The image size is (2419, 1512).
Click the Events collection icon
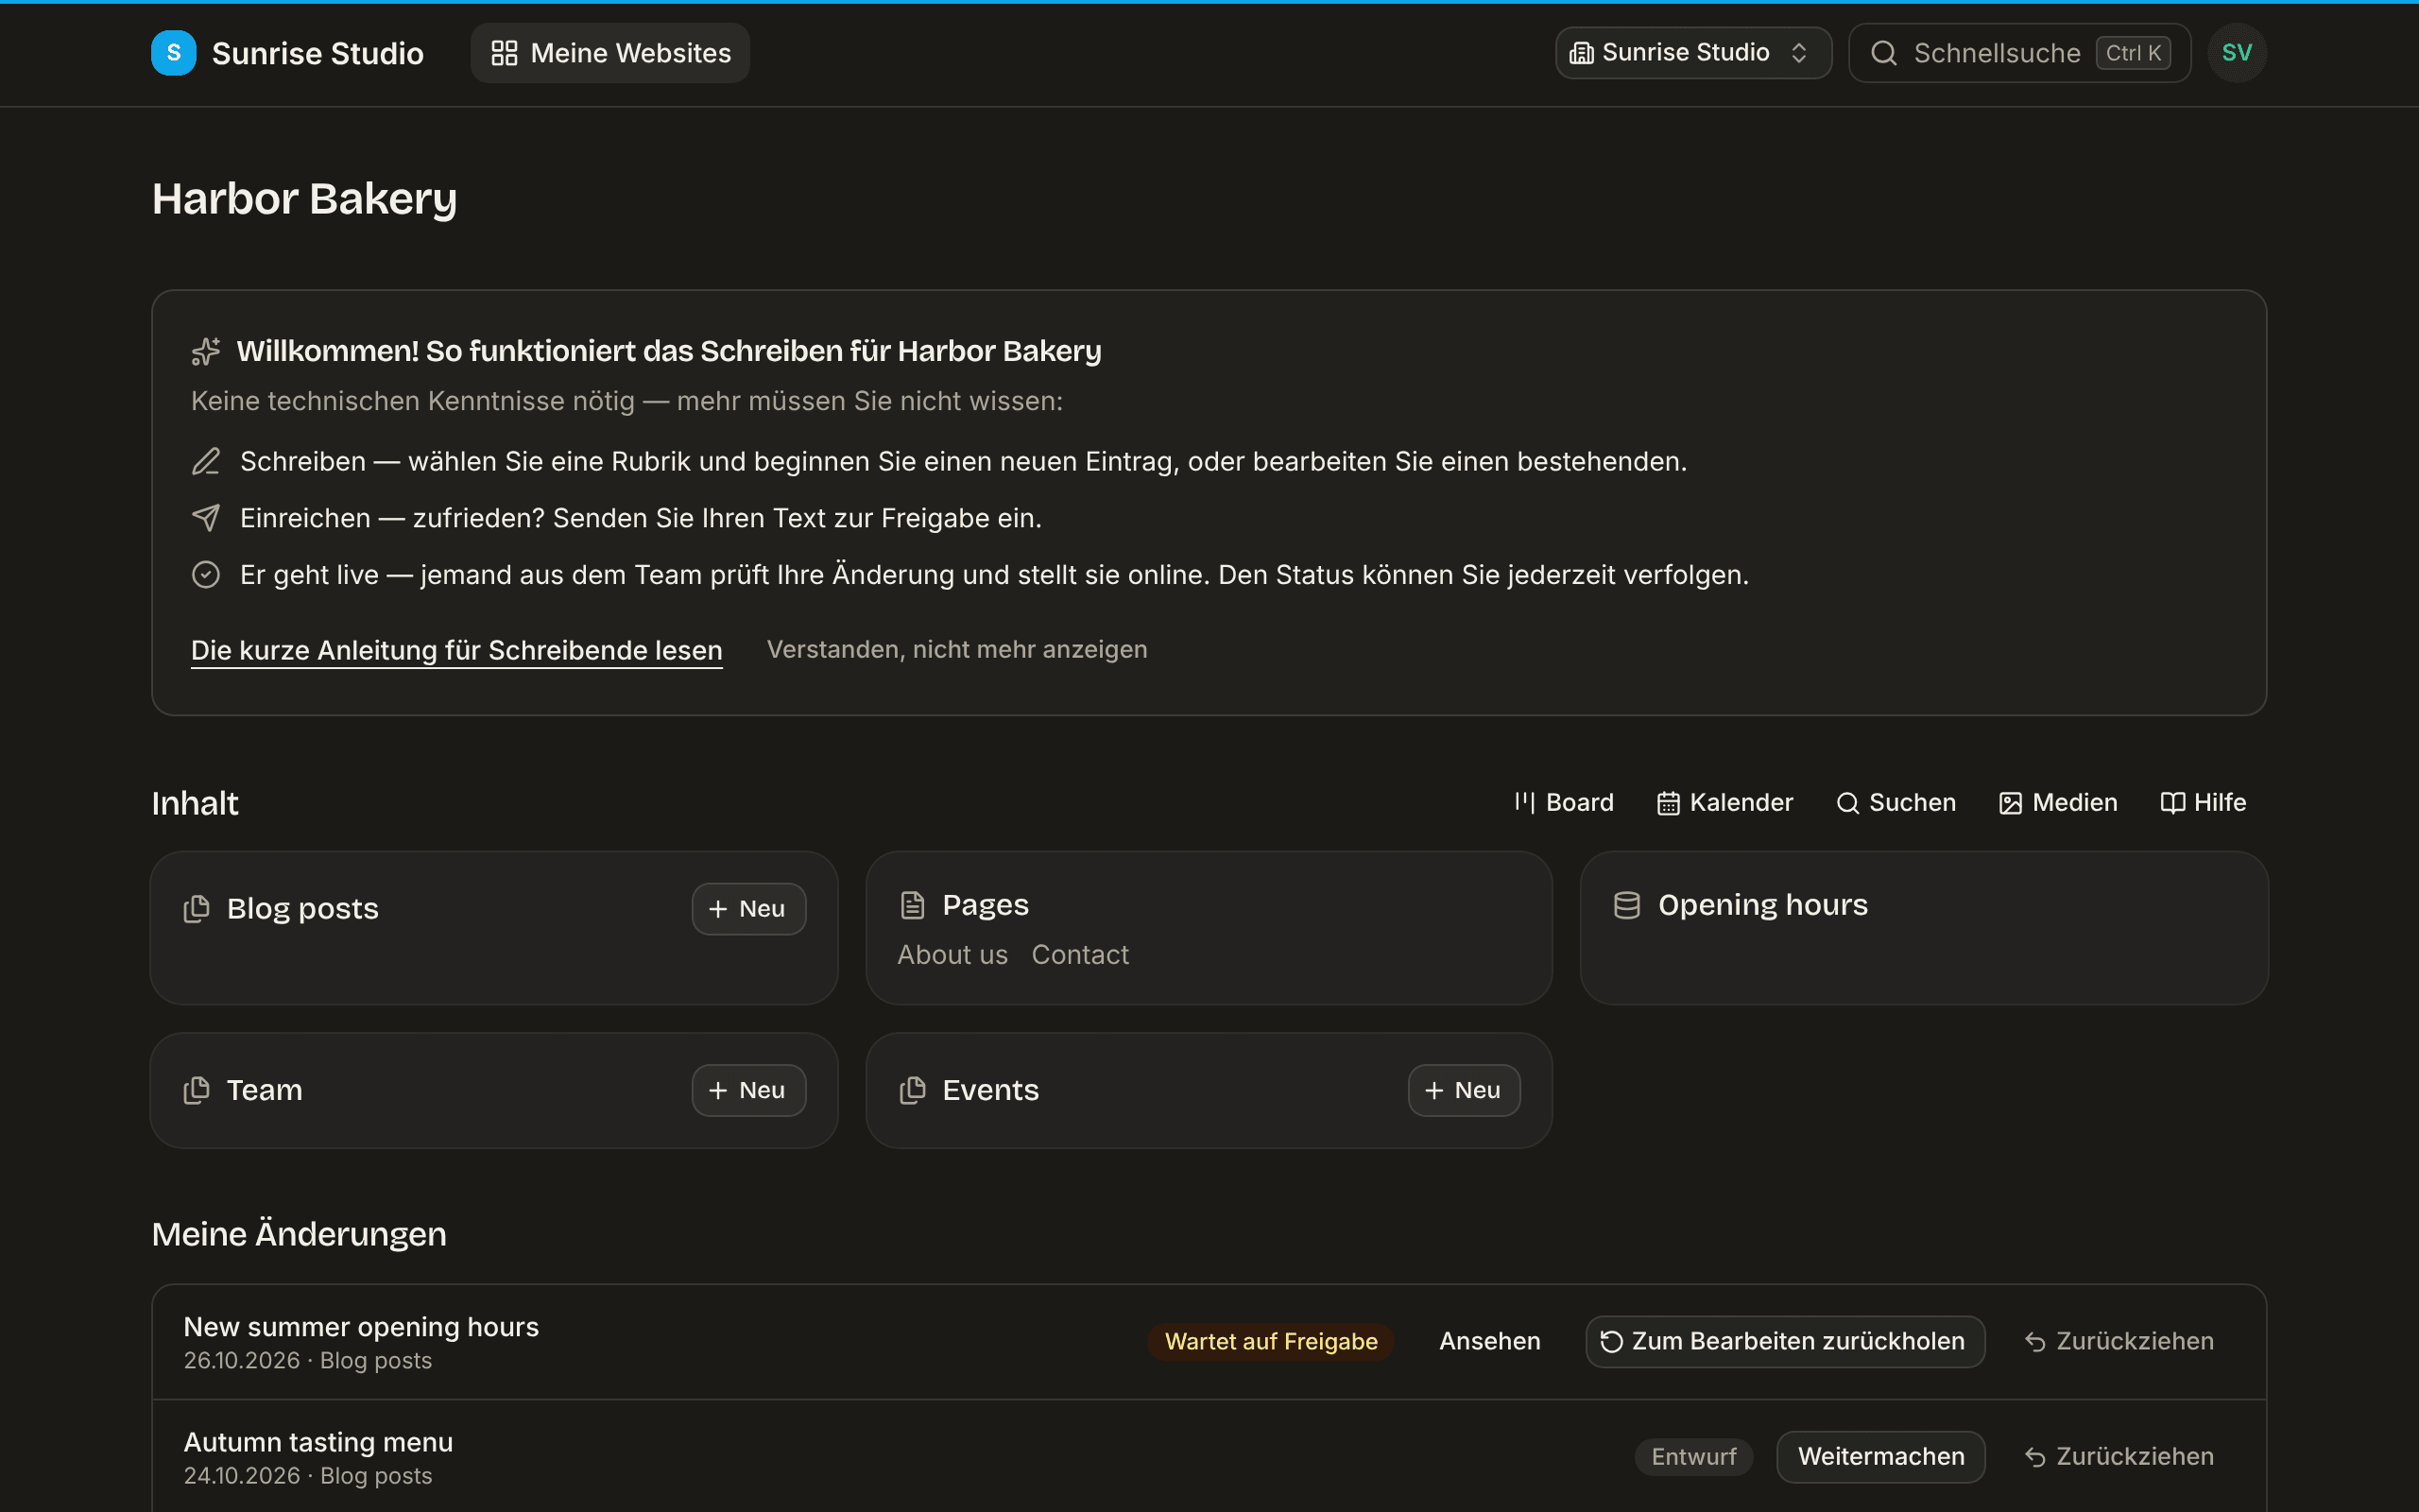(x=913, y=1090)
